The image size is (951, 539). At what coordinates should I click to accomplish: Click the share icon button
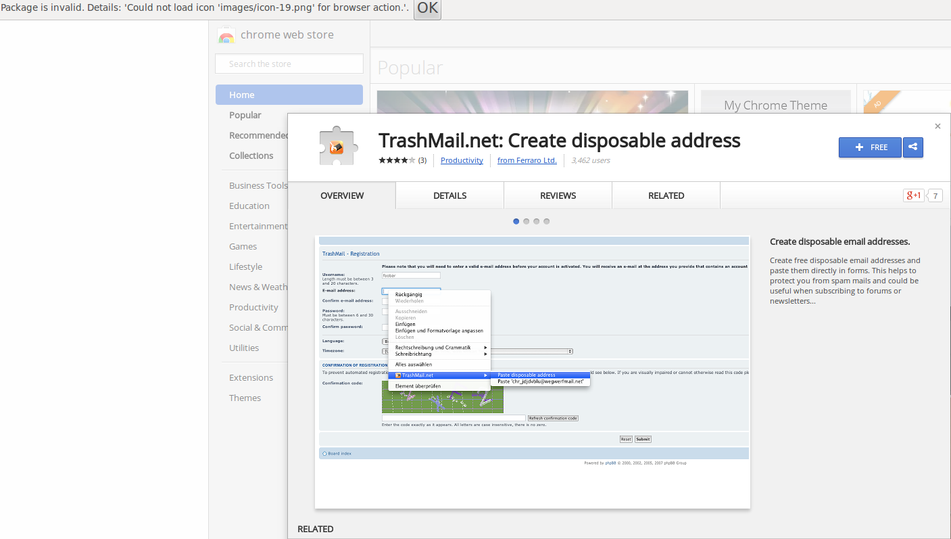click(913, 147)
